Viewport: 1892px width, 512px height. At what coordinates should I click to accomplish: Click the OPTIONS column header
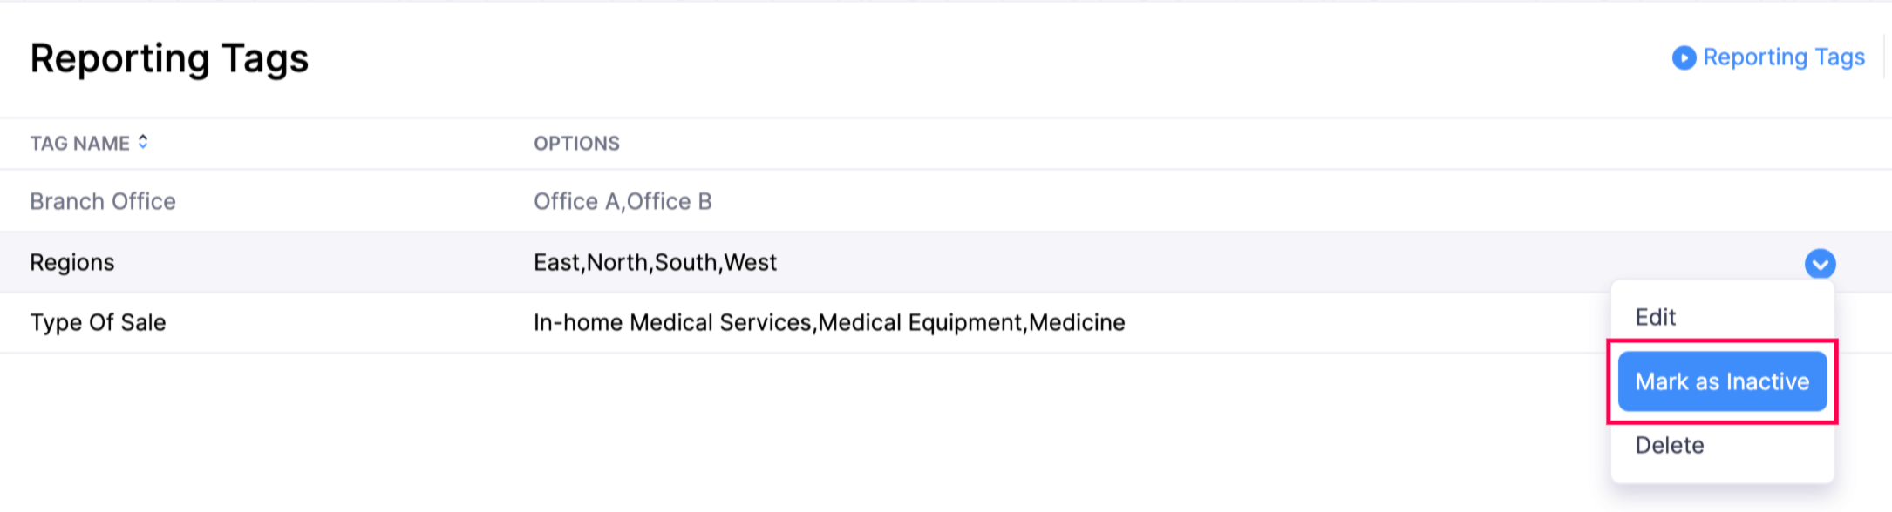pos(576,144)
